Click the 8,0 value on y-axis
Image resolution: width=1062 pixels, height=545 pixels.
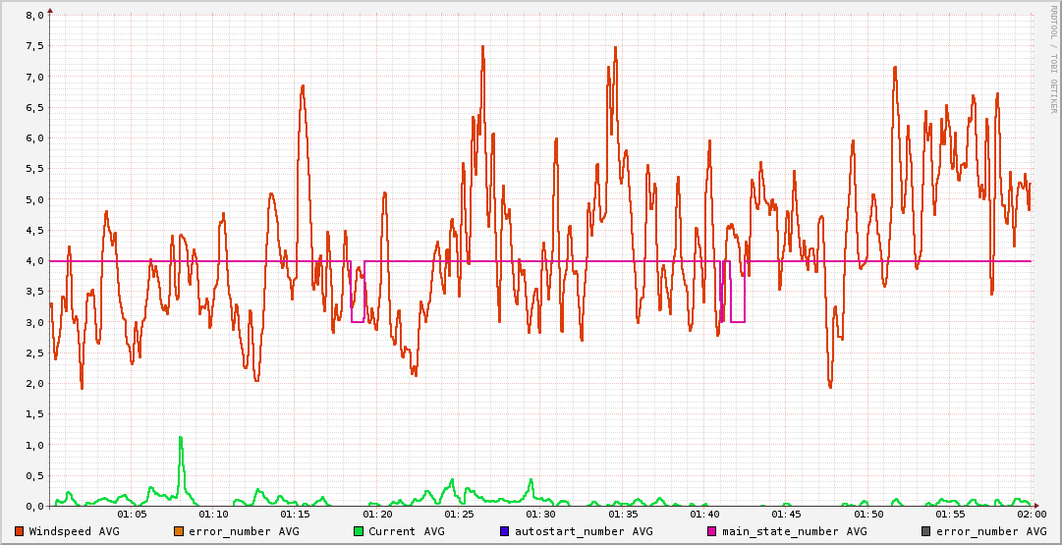(x=33, y=16)
